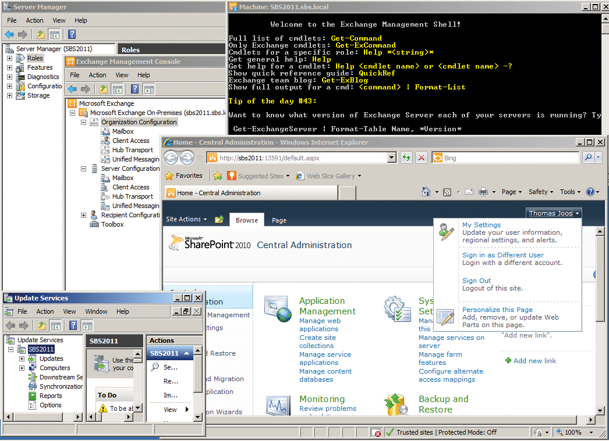The width and height of the screenshot is (609, 441).
Task: Hide the console tree in Exchange Management Console
Action: (118, 88)
